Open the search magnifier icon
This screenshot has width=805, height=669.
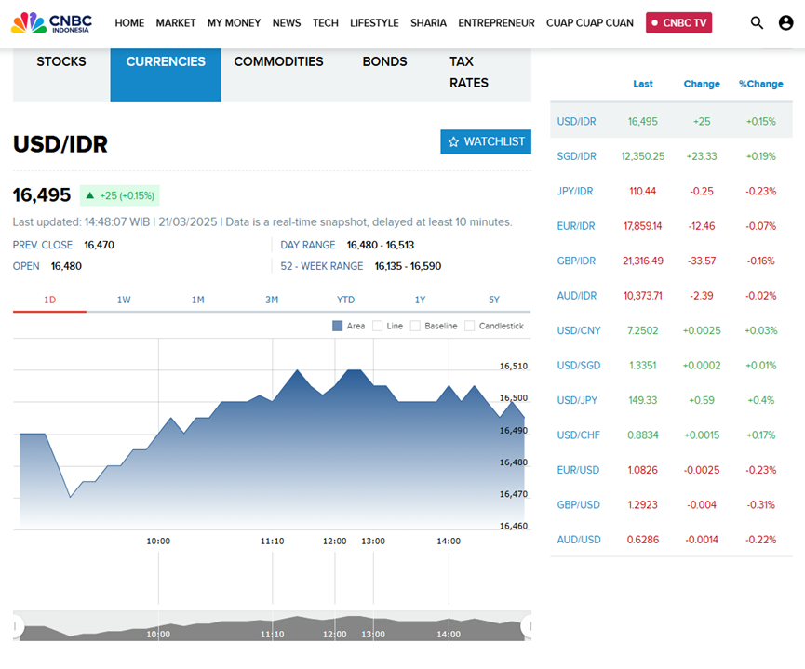(757, 23)
